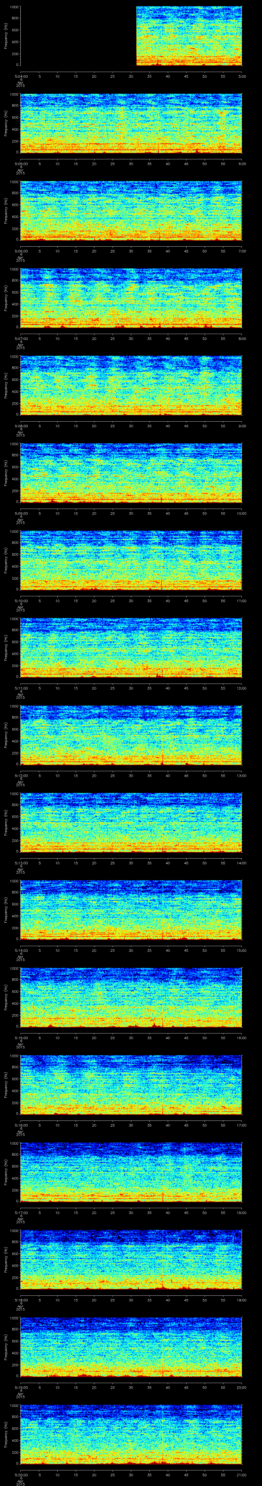Click the empty black region of the 5:04:00 spectrogram
The image size is (262, 1486).
(78, 36)
